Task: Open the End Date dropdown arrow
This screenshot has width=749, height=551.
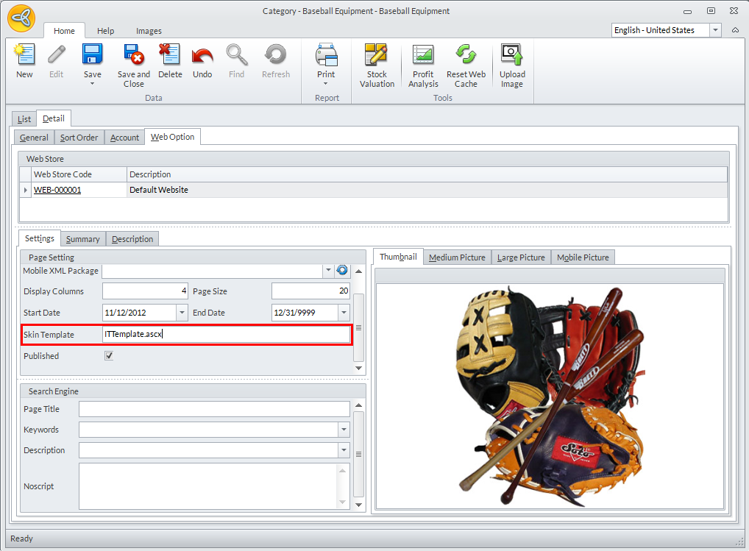Action: click(x=343, y=313)
